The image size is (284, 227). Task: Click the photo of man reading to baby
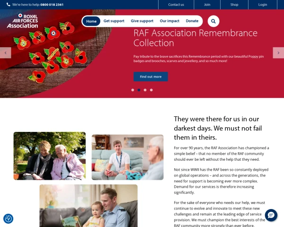(89, 206)
